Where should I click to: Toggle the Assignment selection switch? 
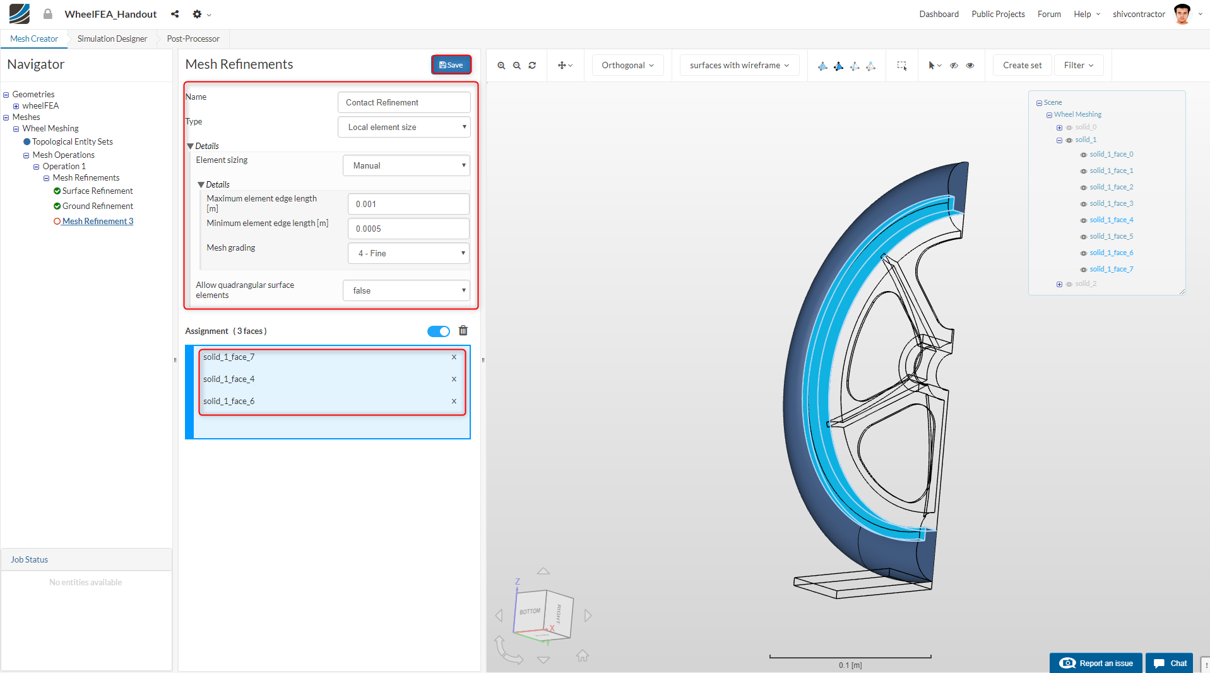(438, 331)
